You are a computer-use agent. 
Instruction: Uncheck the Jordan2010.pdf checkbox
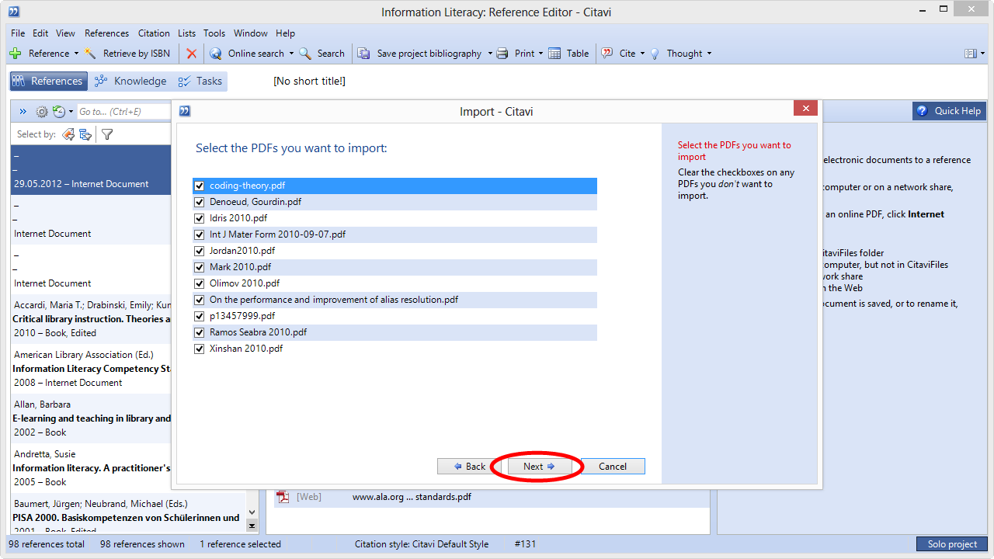[x=200, y=251]
